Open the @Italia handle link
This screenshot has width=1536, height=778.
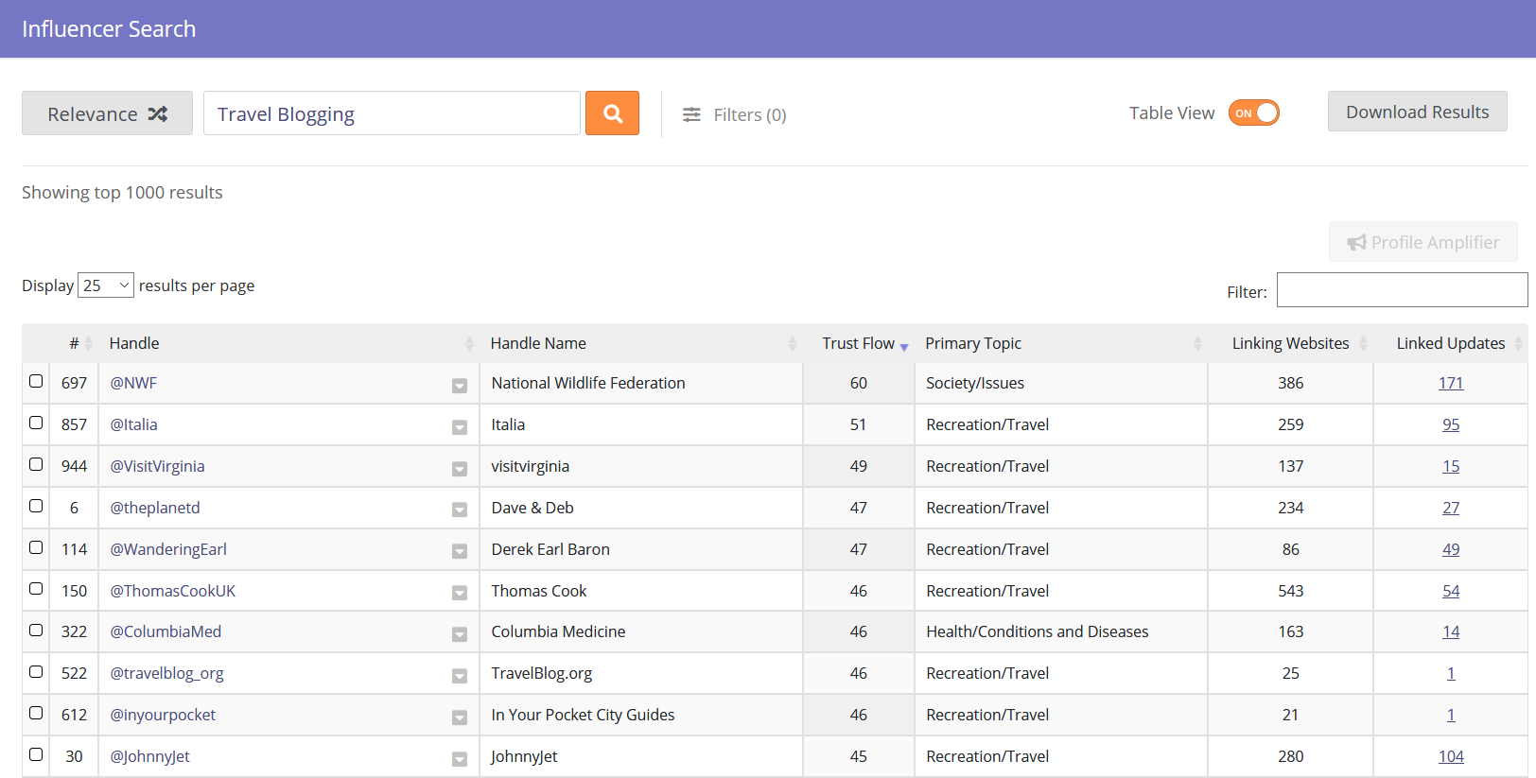tap(133, 424)
